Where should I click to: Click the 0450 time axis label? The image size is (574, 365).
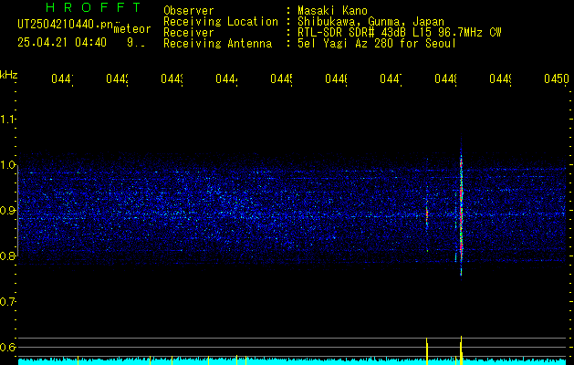[x=557, y=78]
